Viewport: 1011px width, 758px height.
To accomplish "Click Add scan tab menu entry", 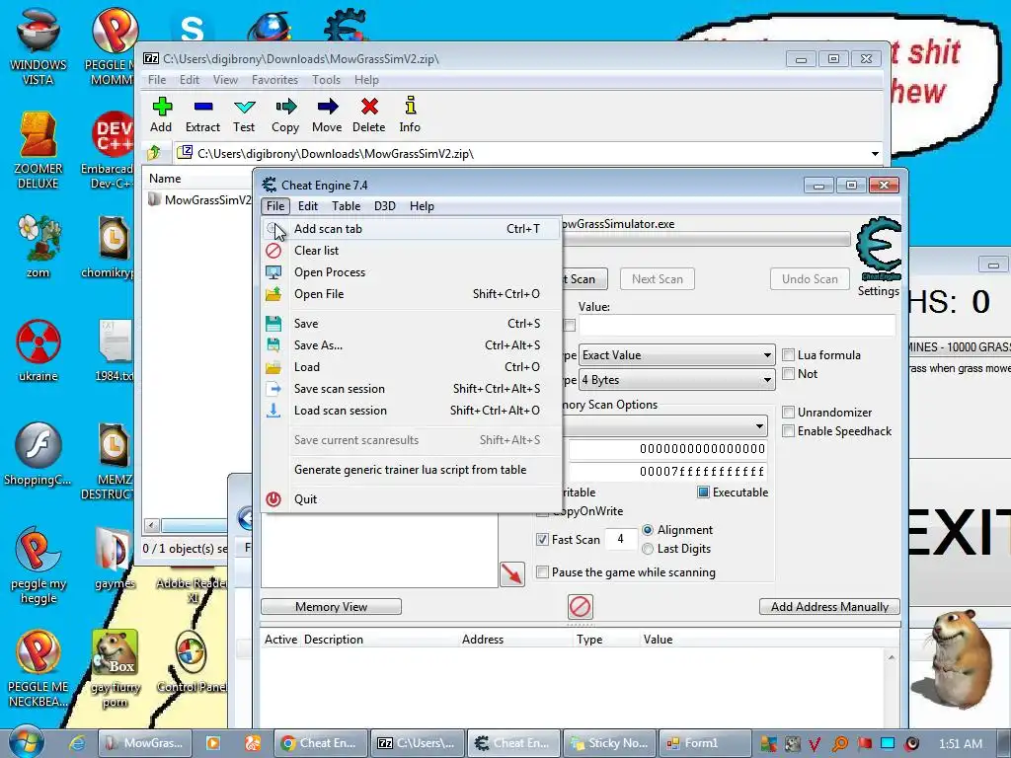I will tap(411, 229).
